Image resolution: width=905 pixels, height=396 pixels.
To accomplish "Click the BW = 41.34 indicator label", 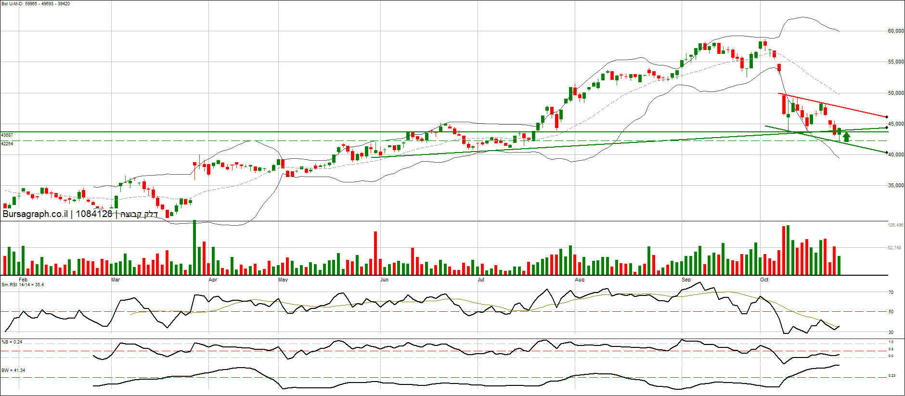I will click(13, 370).
